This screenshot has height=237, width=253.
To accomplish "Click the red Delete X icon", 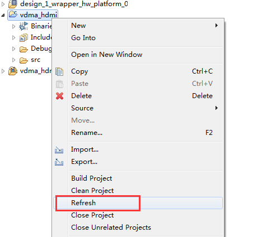I will coord(59,96).
